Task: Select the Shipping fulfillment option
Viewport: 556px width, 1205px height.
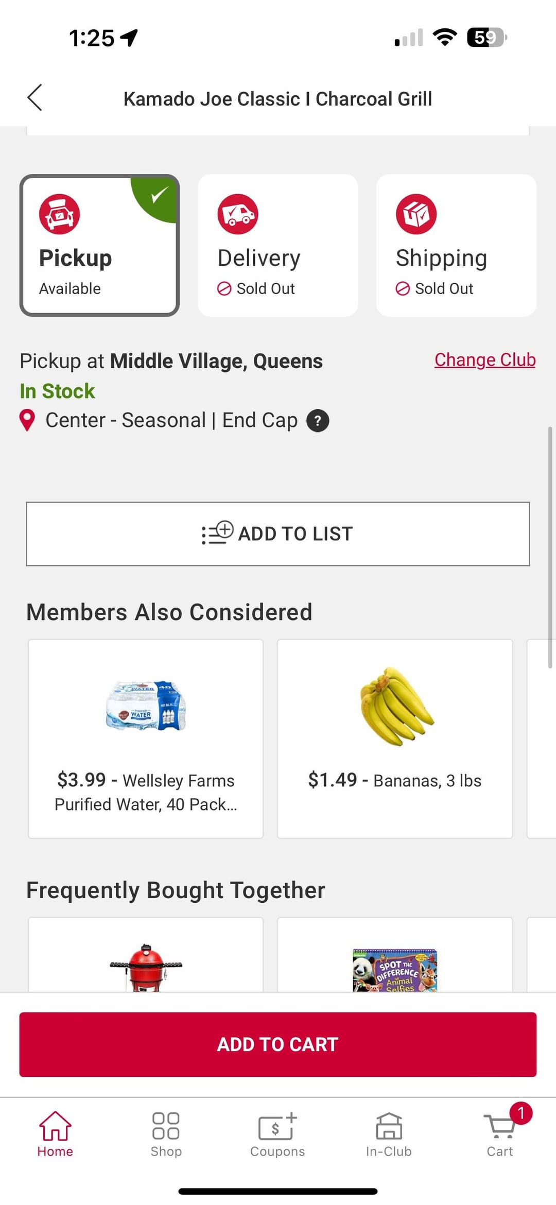Action: pyautogui.click(x=456, y=245)
